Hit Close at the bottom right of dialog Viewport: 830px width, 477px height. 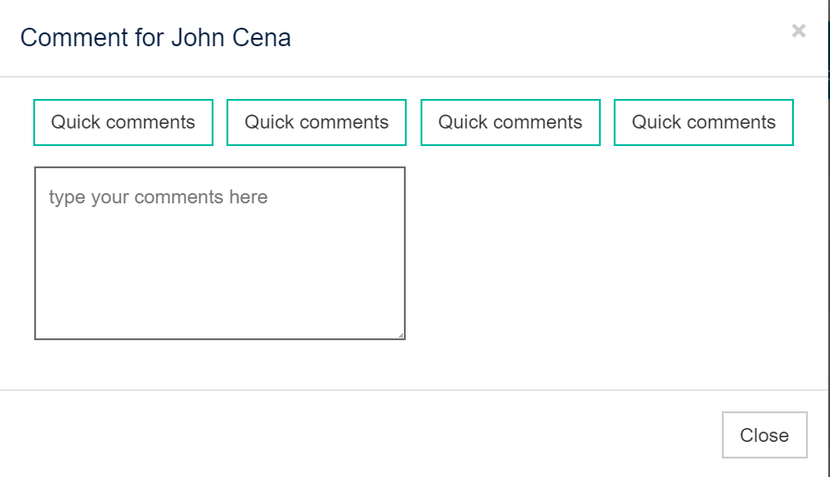pos(764,435)
